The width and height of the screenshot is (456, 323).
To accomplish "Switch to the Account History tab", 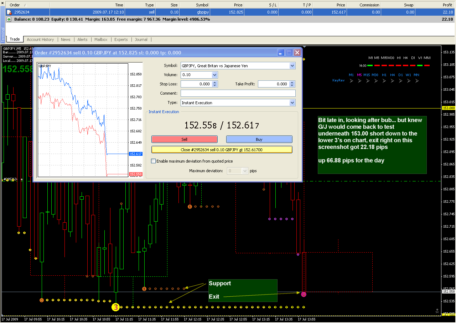I will click(x=40, y=39).
